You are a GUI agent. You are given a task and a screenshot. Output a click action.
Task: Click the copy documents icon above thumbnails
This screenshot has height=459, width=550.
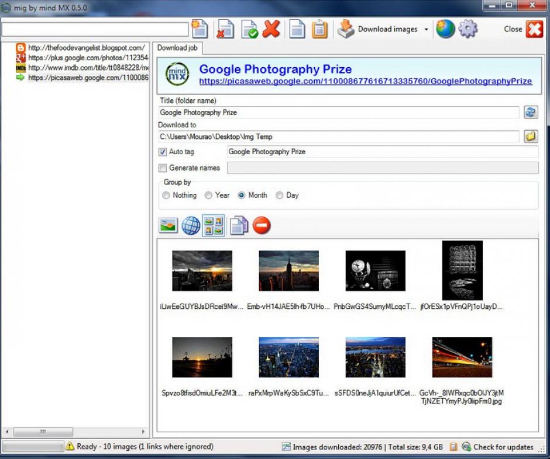point(239,225)
